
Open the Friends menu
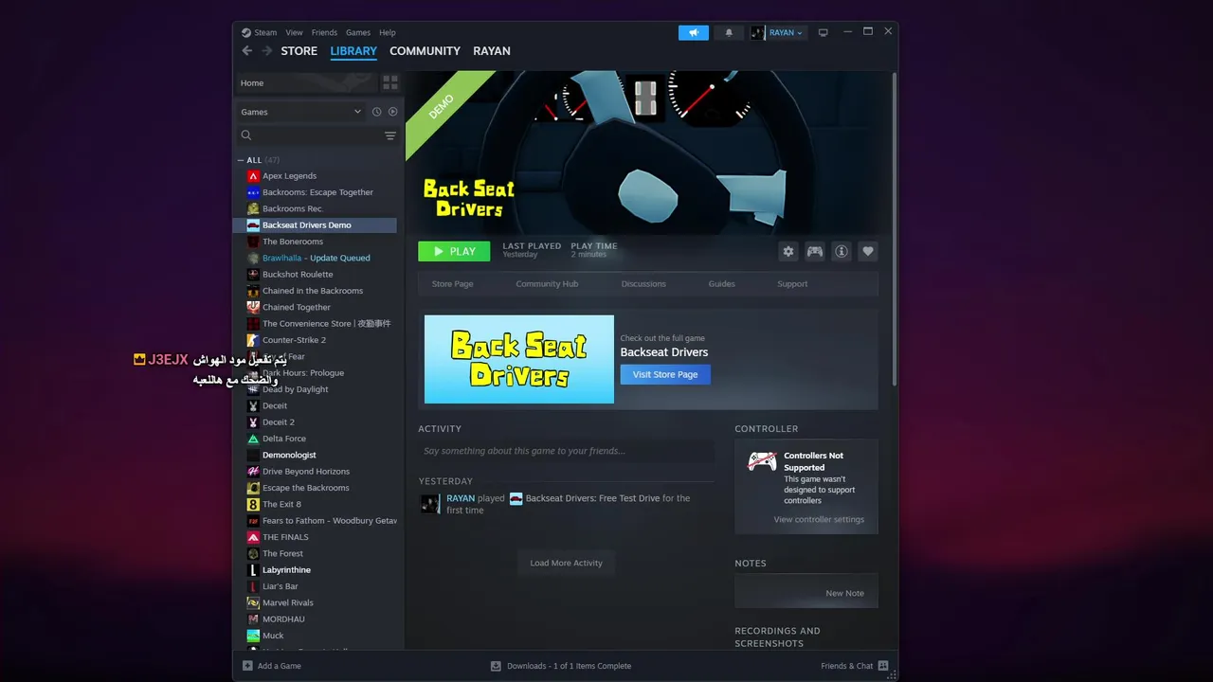(x=324, y=32)
